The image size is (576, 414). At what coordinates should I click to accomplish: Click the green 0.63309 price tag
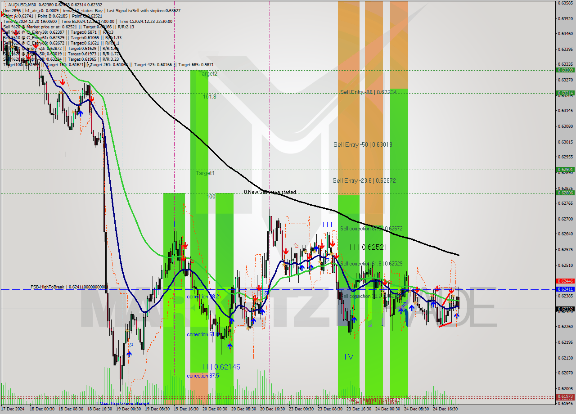coord(566,70)
